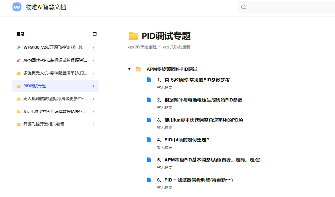The width and height of the screenshot is (335, 197).
Task: Click the large folder icon beside the PID调试专题 title
Action: click(x=133, y=36)
